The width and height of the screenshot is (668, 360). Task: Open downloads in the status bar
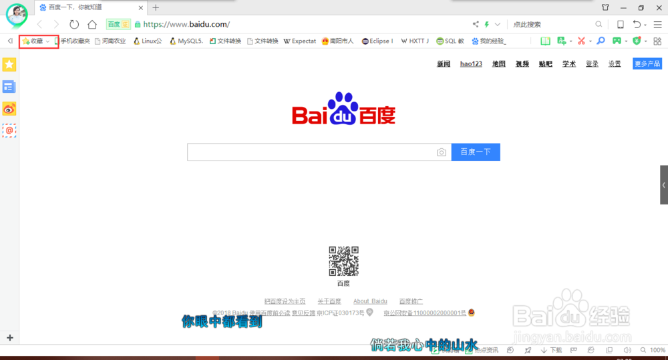[552, 350]
